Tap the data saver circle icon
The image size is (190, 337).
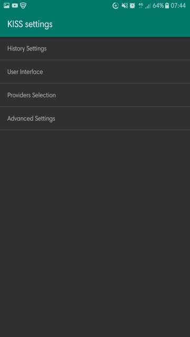(x=116, y=6)
